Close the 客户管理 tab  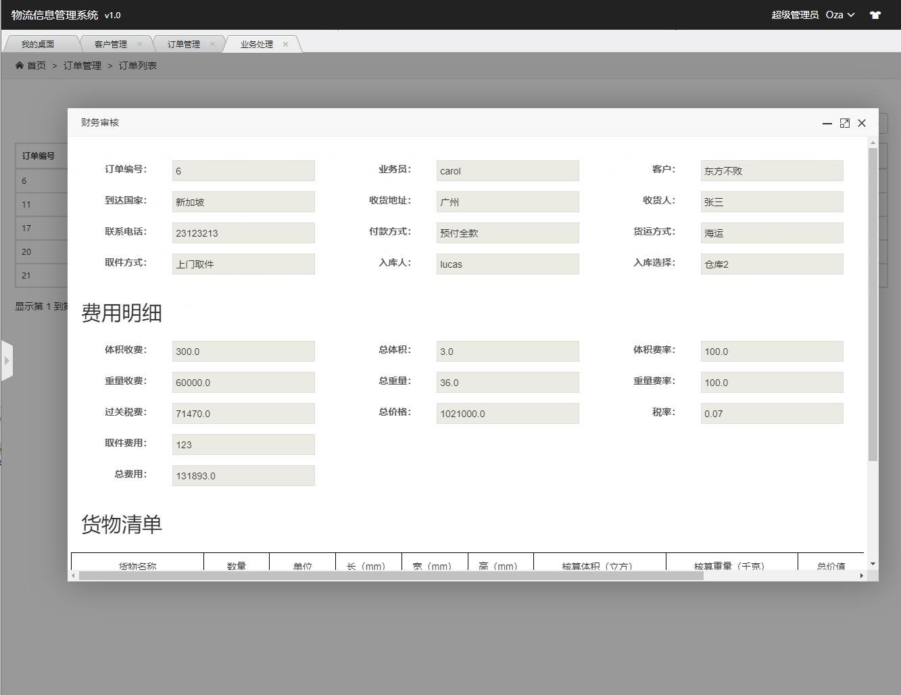pos(140,44)
